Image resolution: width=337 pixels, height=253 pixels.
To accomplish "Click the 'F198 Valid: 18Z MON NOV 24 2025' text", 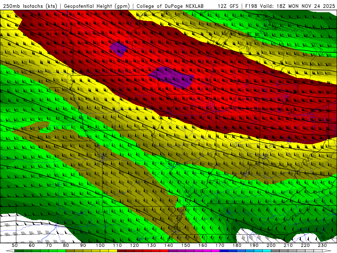I will pyautogui.click(x=290, y=6).
